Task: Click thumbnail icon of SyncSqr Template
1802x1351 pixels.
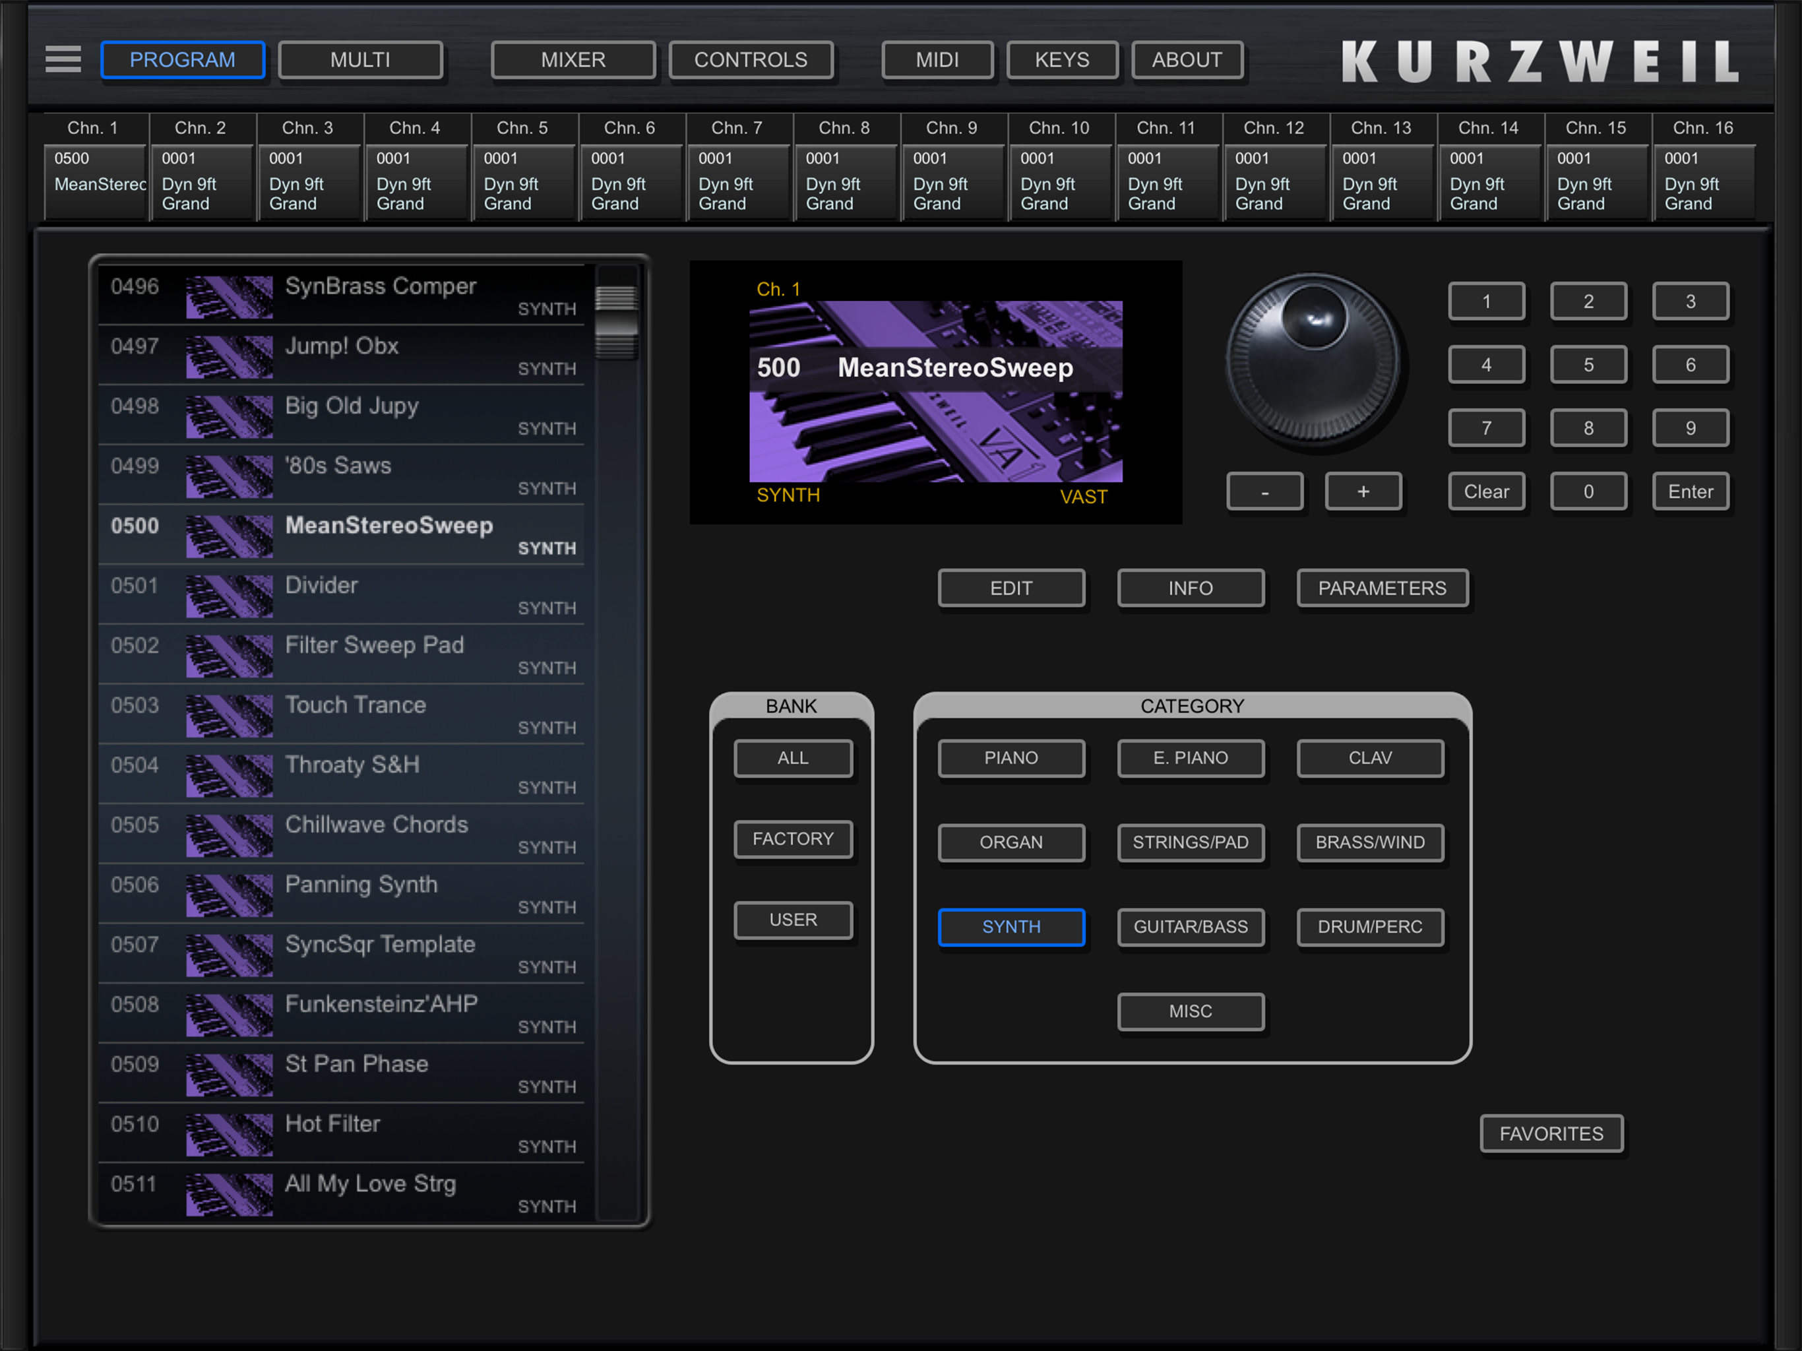Action: (x=229, y=955)
